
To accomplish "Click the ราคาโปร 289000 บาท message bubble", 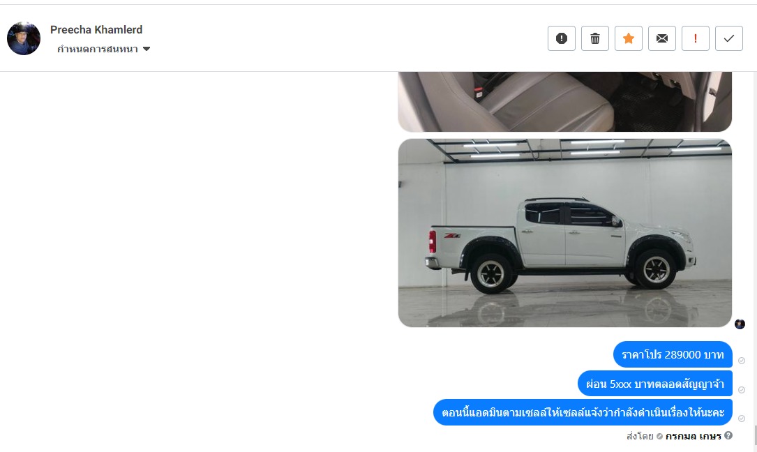I will 673,354.
